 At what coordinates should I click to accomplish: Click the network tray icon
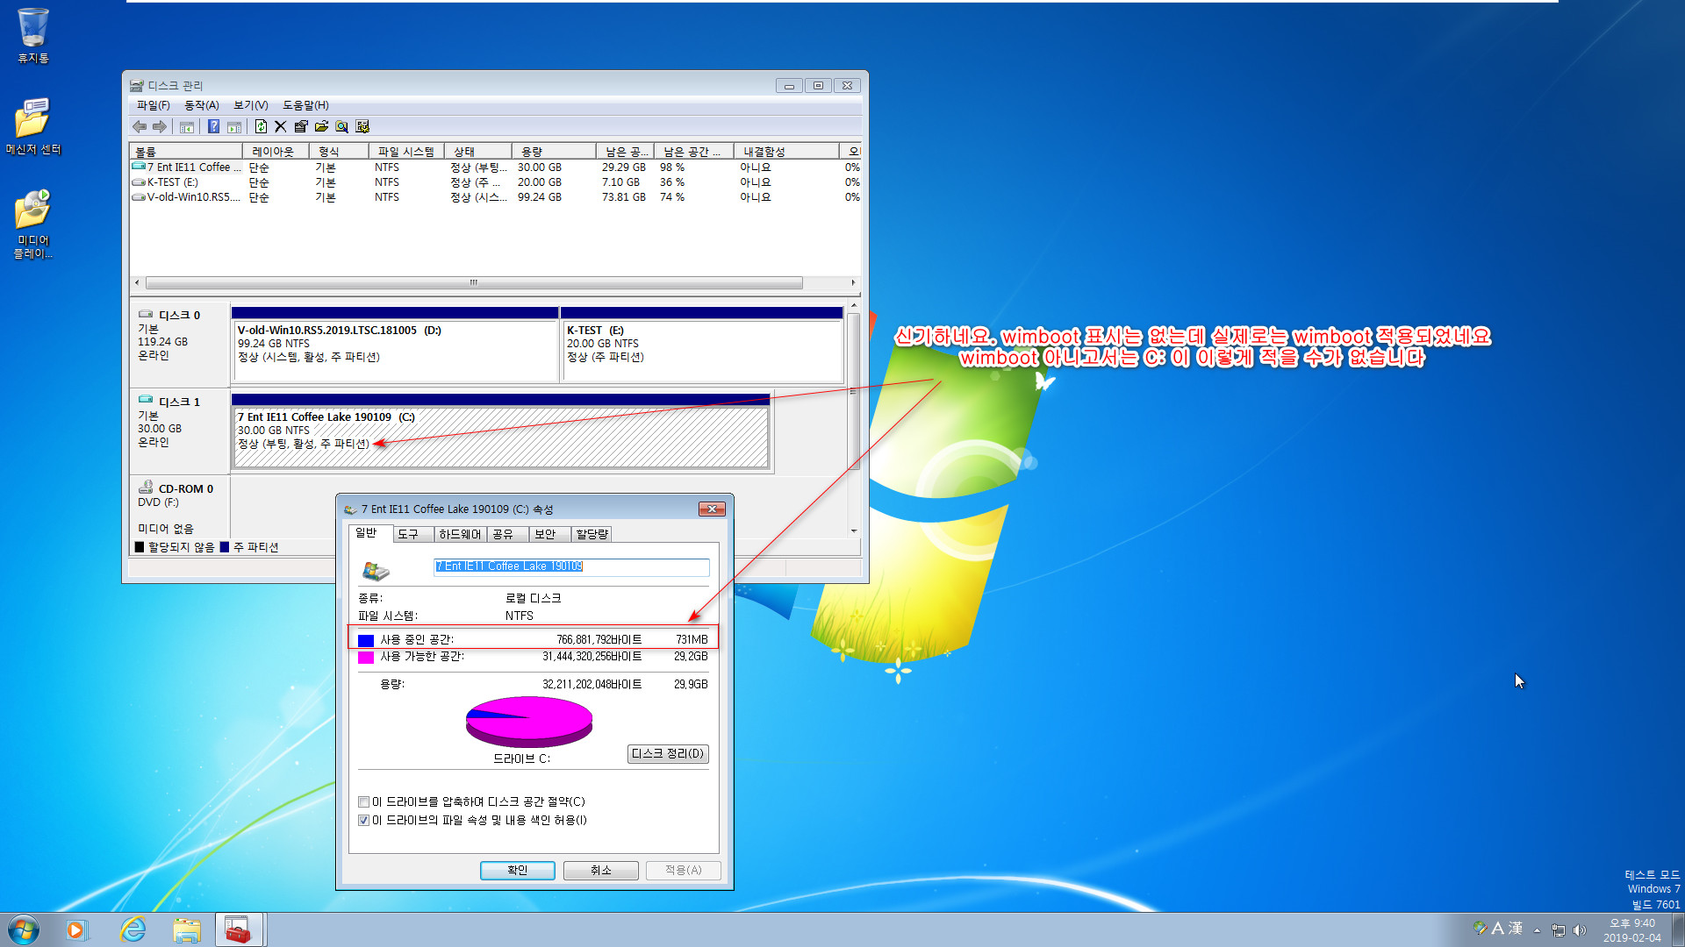pos(1559,930)
